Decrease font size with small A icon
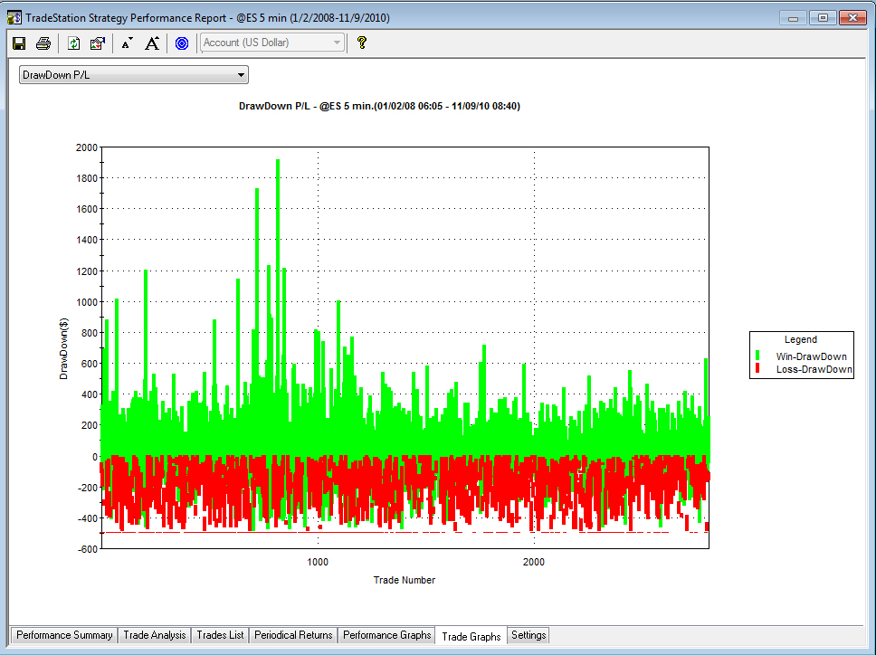 127,43
